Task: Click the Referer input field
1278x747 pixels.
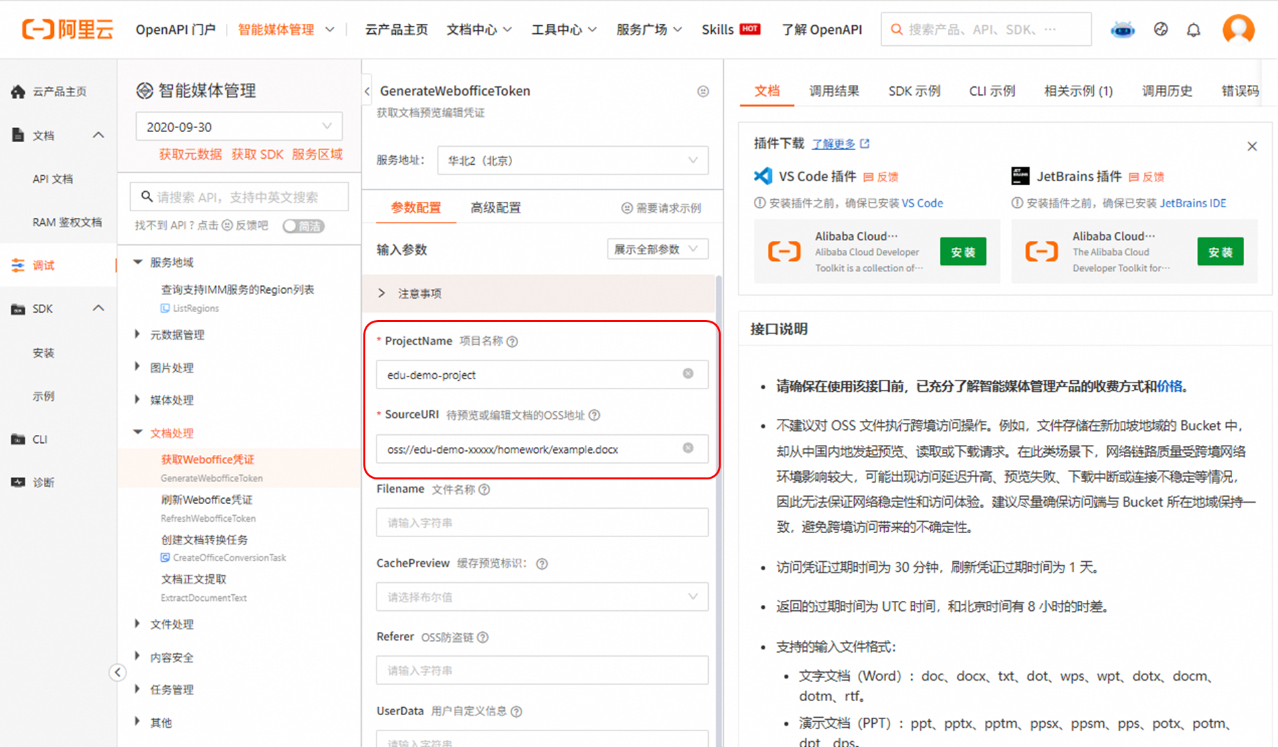Action: click(542, 671)
